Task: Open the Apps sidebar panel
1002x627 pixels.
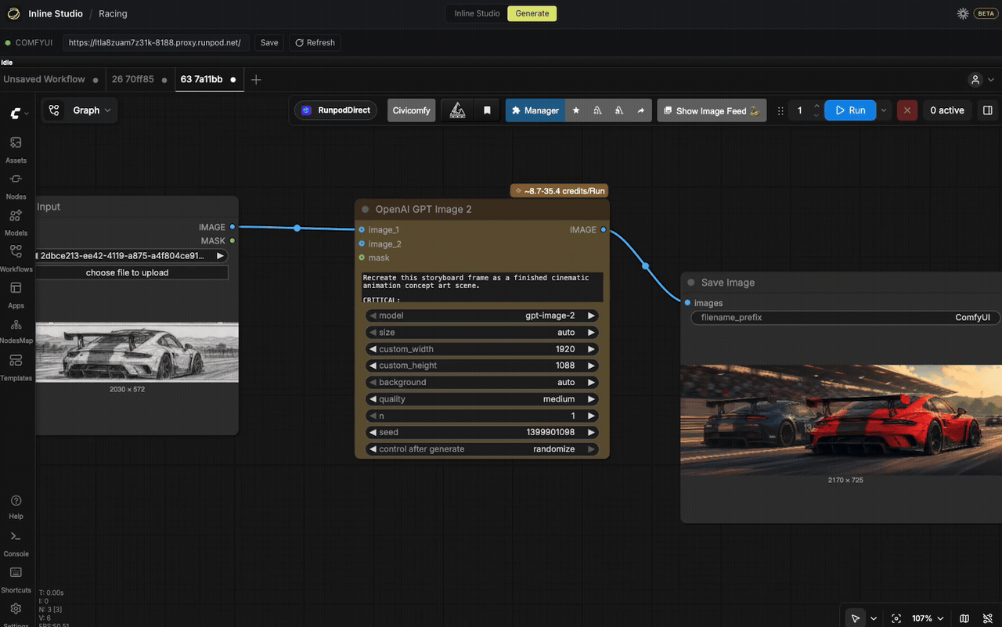Action: (16, 294)
